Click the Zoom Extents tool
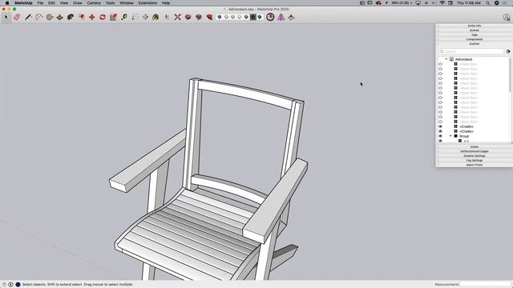Viewport: 513px width, 288px height. [177, 17]
